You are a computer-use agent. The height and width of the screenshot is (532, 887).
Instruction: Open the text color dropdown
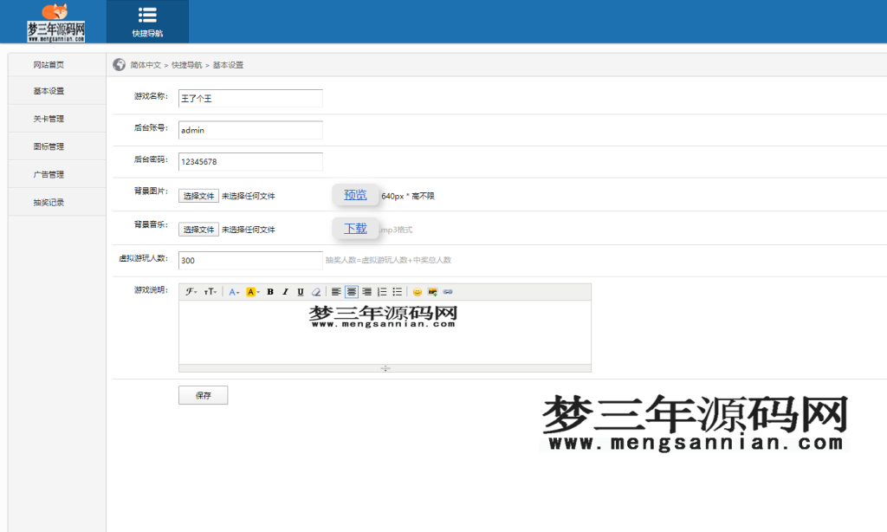233,292
